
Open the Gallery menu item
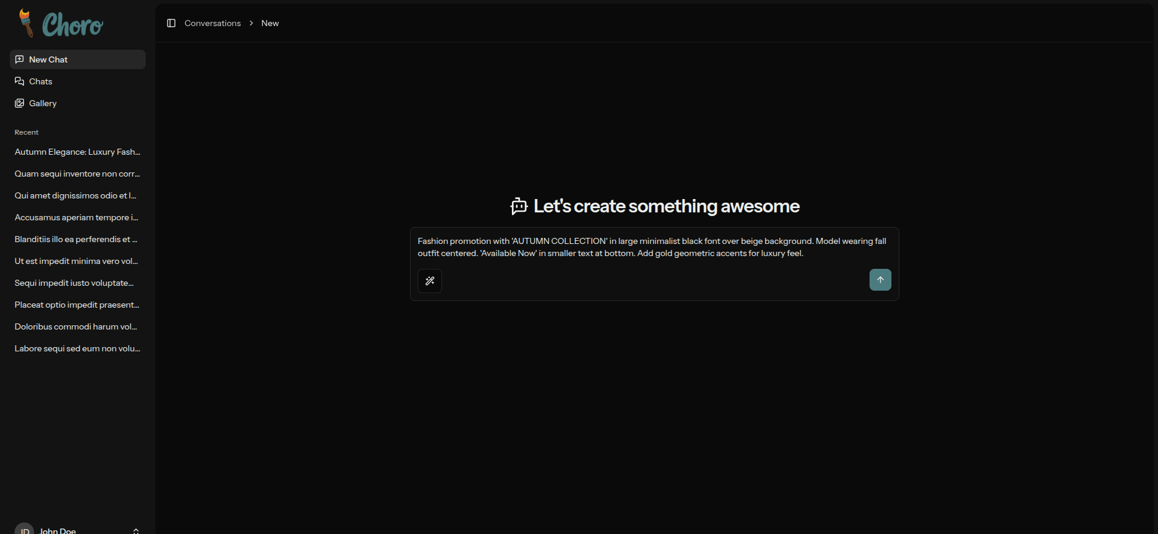pos(43,103)
